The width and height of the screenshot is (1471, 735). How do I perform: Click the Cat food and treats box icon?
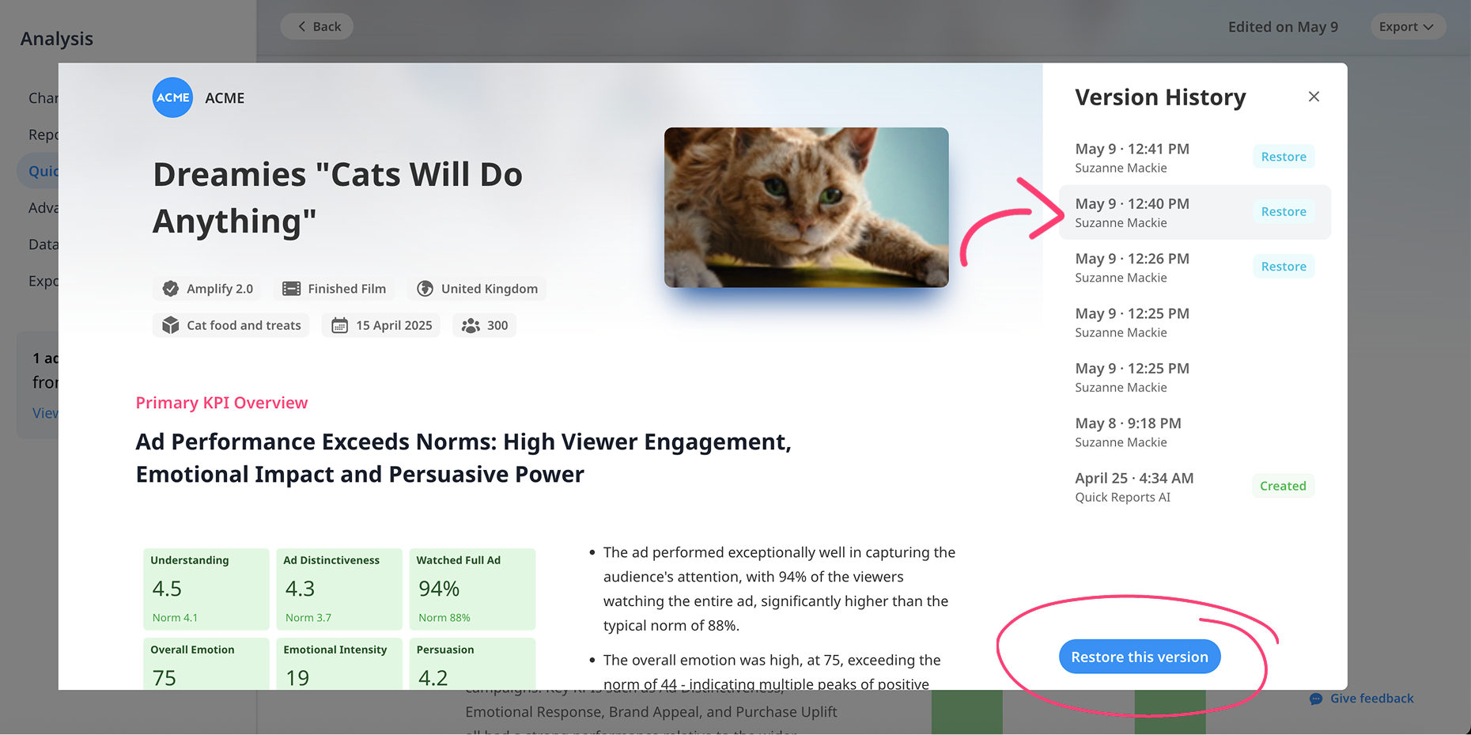(x=170, y=325)
